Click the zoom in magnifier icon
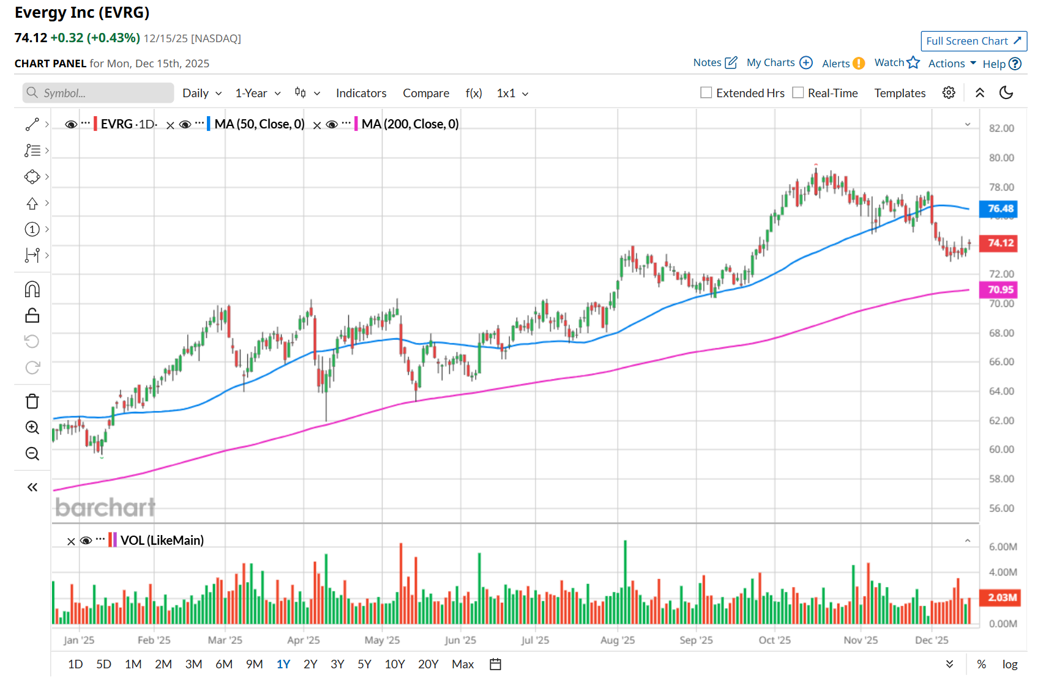 pyautogui.click(x=32, y=427)
